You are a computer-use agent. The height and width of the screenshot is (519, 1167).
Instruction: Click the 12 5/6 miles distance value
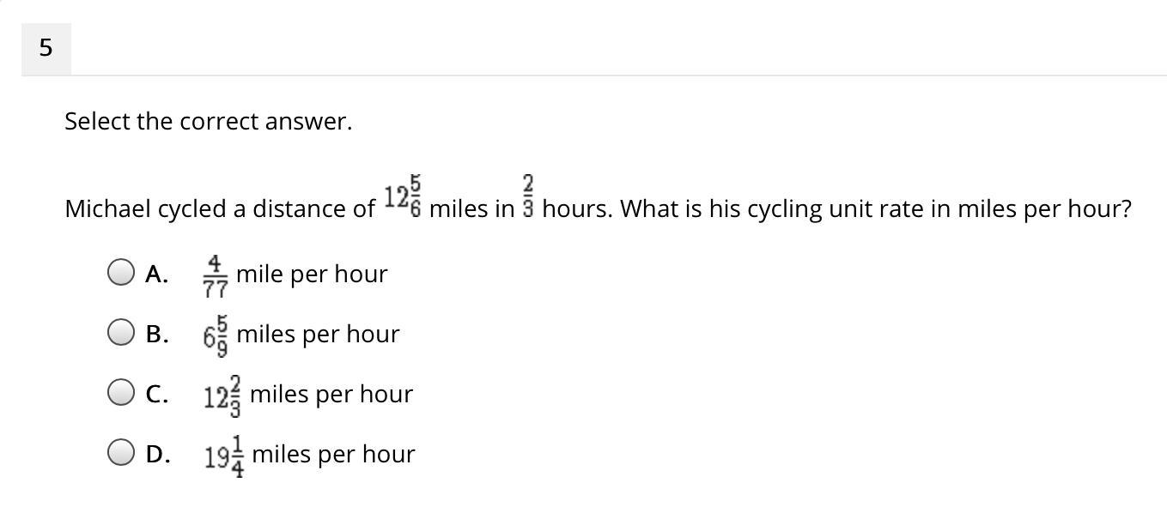(402, 197)
